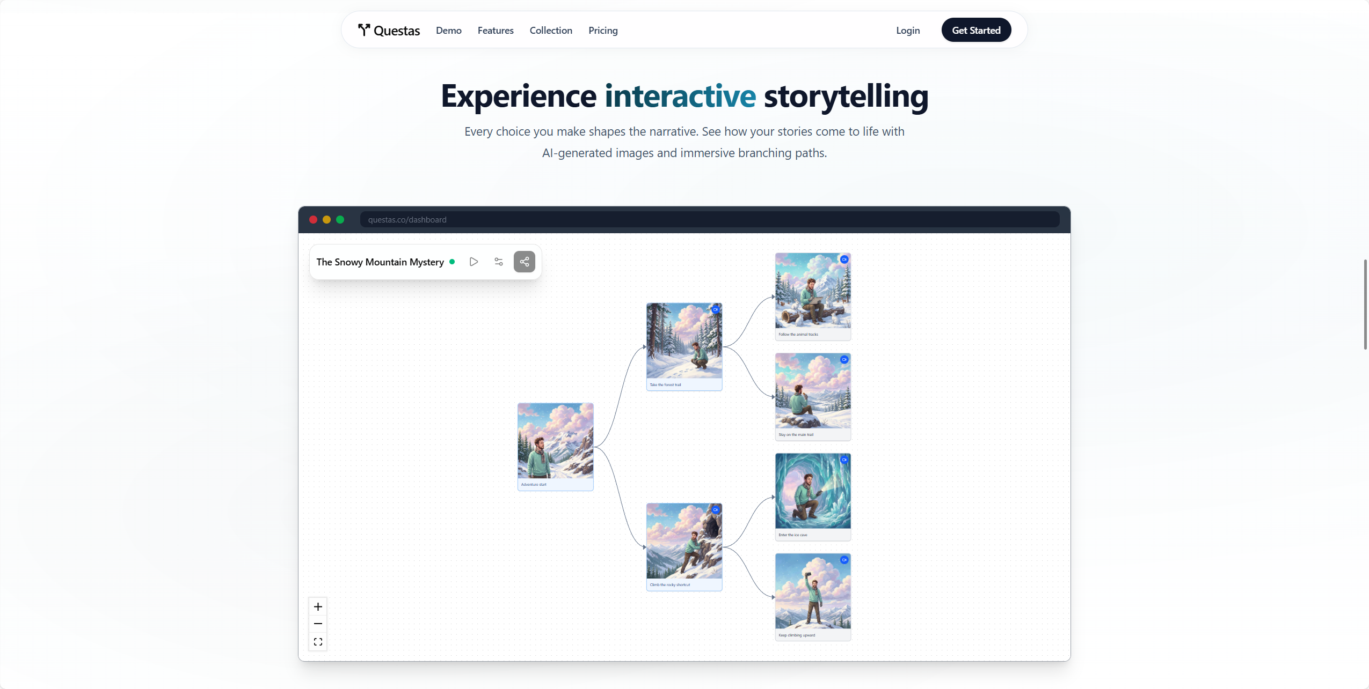This screenshot has height=689, width=1369.
Task: Click the questas.co/dashboard address bar
Action: pos(710,219)
